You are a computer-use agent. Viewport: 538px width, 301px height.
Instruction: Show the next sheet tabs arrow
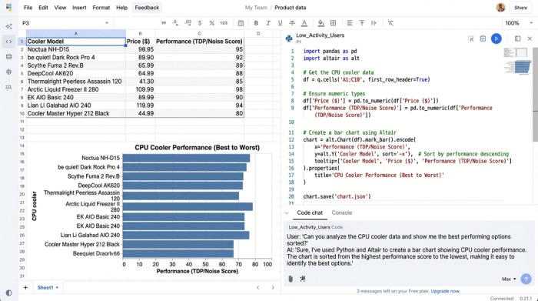coord(273,288)
